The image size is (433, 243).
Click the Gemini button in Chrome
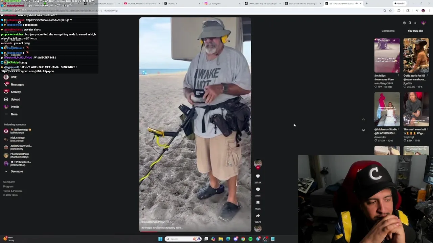click(400, 3)
